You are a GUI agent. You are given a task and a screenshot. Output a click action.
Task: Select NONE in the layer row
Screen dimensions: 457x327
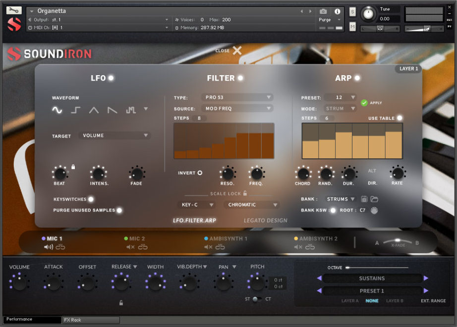[x=372, y=300]
